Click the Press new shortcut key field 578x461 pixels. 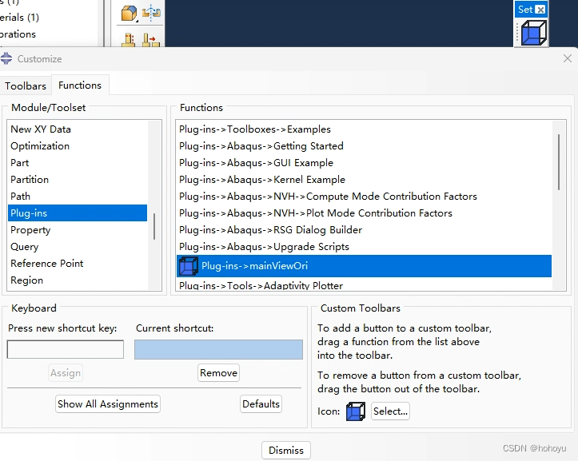pyautogui.click(x=66, y=349)
